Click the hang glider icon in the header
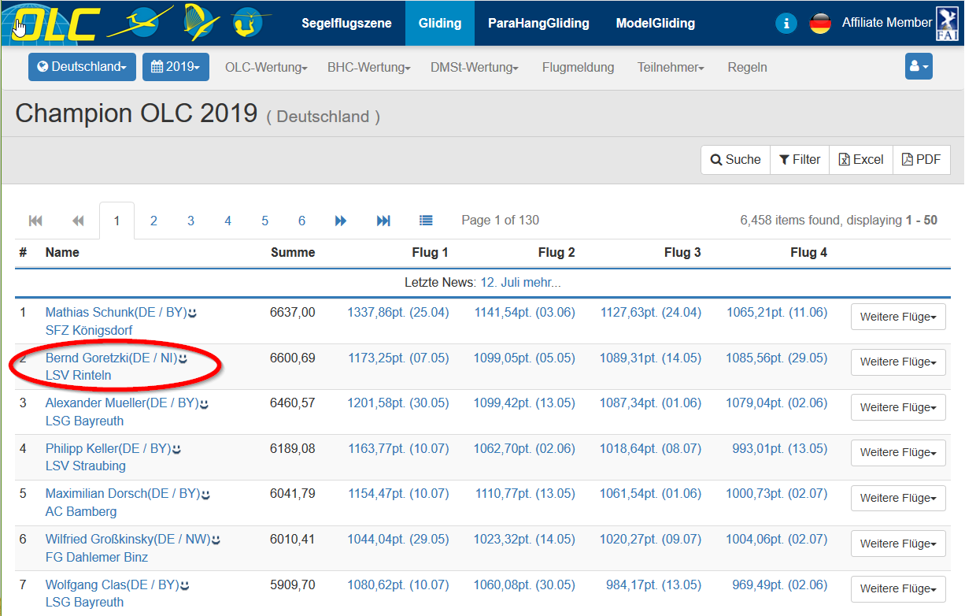Image resolution: width=965 pixels, height=616 pixels. pyautogui.click(x=201, y=22)
